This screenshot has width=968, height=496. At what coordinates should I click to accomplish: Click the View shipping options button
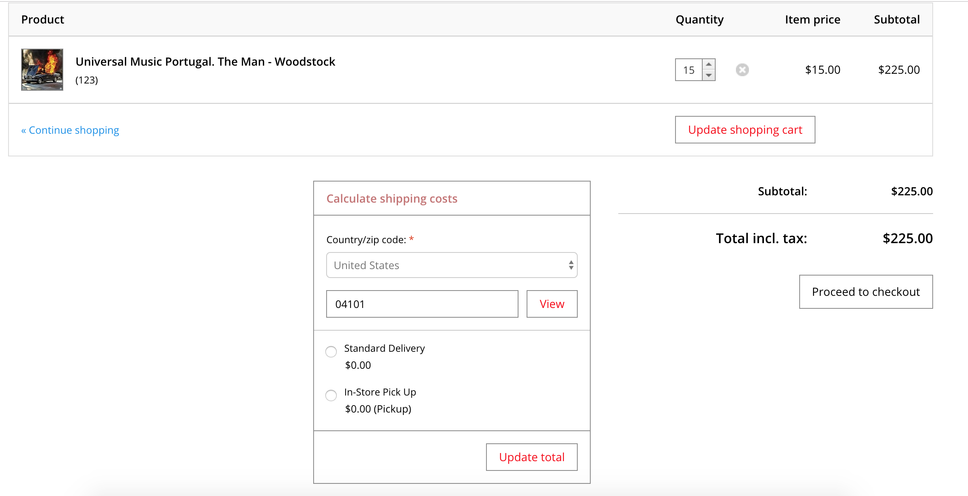coord(552,304)
